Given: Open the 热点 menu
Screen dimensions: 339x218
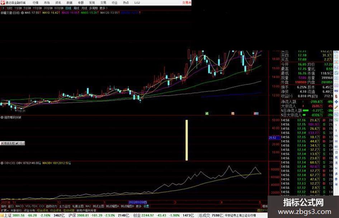Looking at the screenshot, I should click(x=126, y=3).
